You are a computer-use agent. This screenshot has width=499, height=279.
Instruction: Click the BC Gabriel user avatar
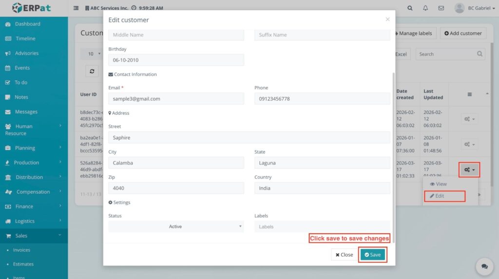(x=459, y=8)
